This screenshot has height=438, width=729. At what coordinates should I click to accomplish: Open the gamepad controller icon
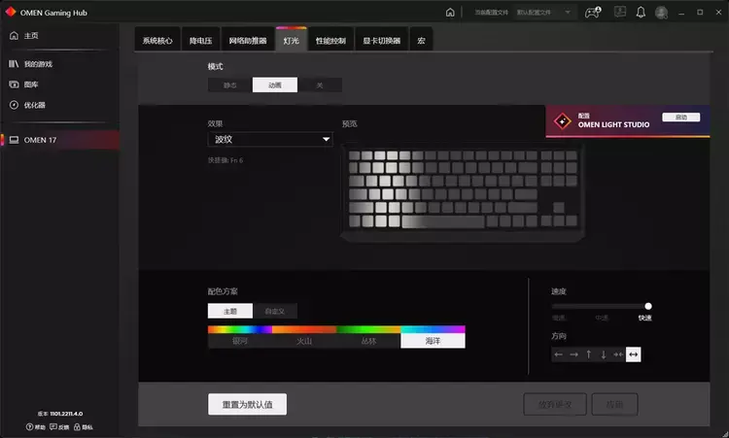pyautogui.click(x=592, y=12)
